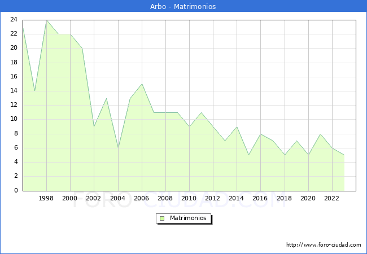Image resolution: width=367 pixels, height=254 pixels.
Task: Click the y-axis value 2
Action: pyautogui.click(x=16, y=176)
